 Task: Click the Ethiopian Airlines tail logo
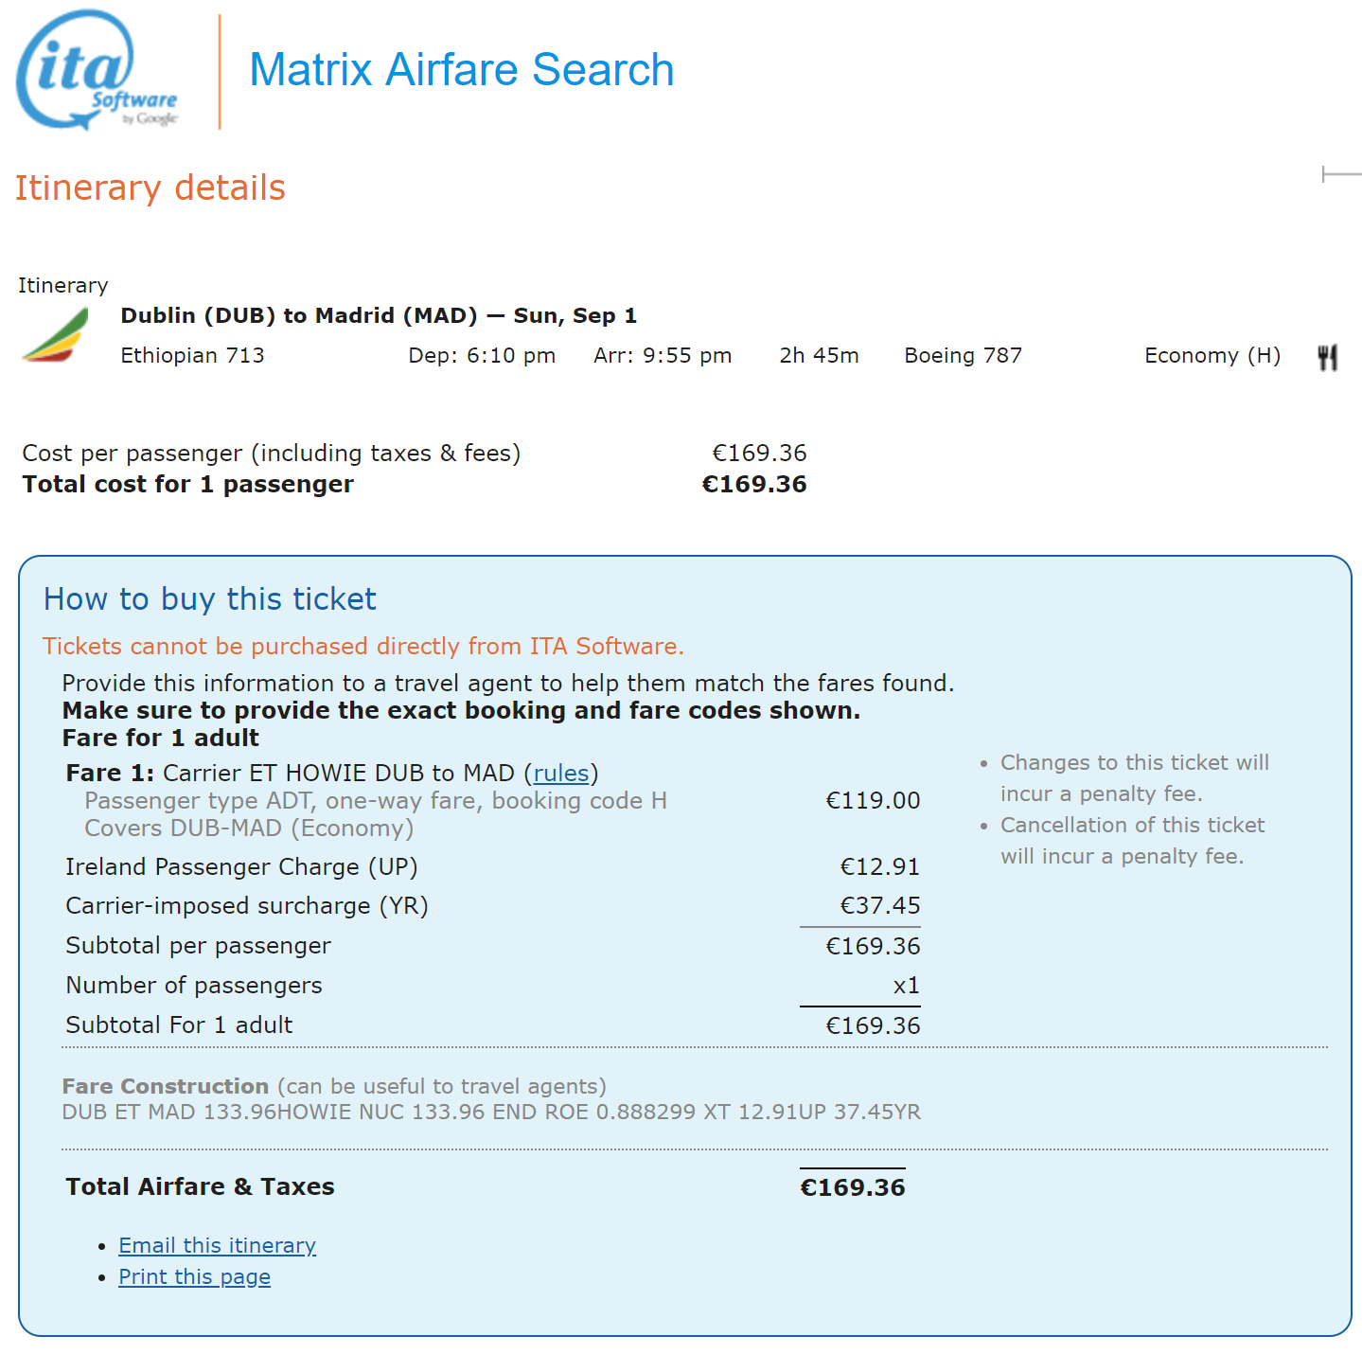tap(55, 334)
